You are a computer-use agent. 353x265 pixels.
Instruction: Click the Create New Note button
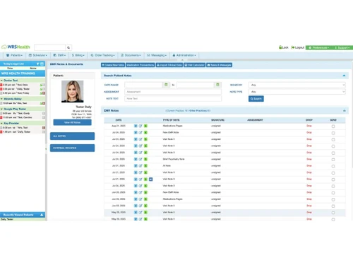pos(113,65)
